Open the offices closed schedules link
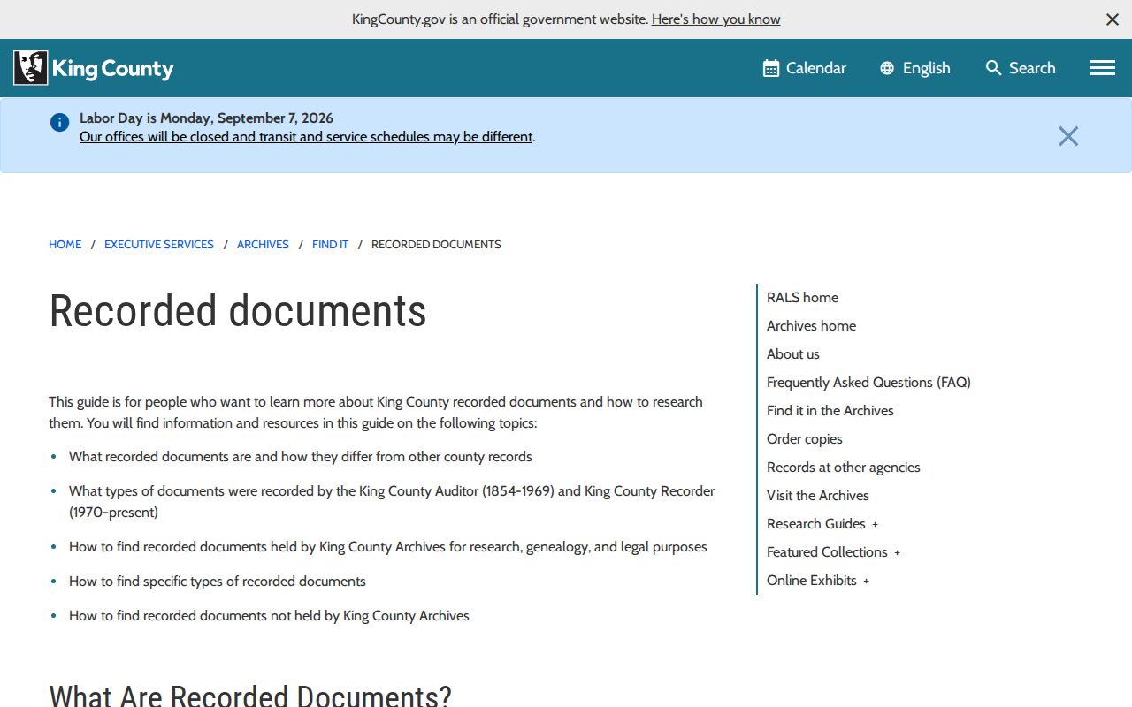1132x707 pixels. pos(306,137)
